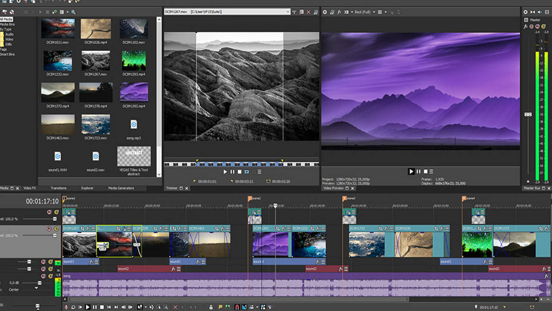Toggle snapping magnet in timeline toolbar
The height and width of the screenshot is (311, 552).
[x=237, y=307]
